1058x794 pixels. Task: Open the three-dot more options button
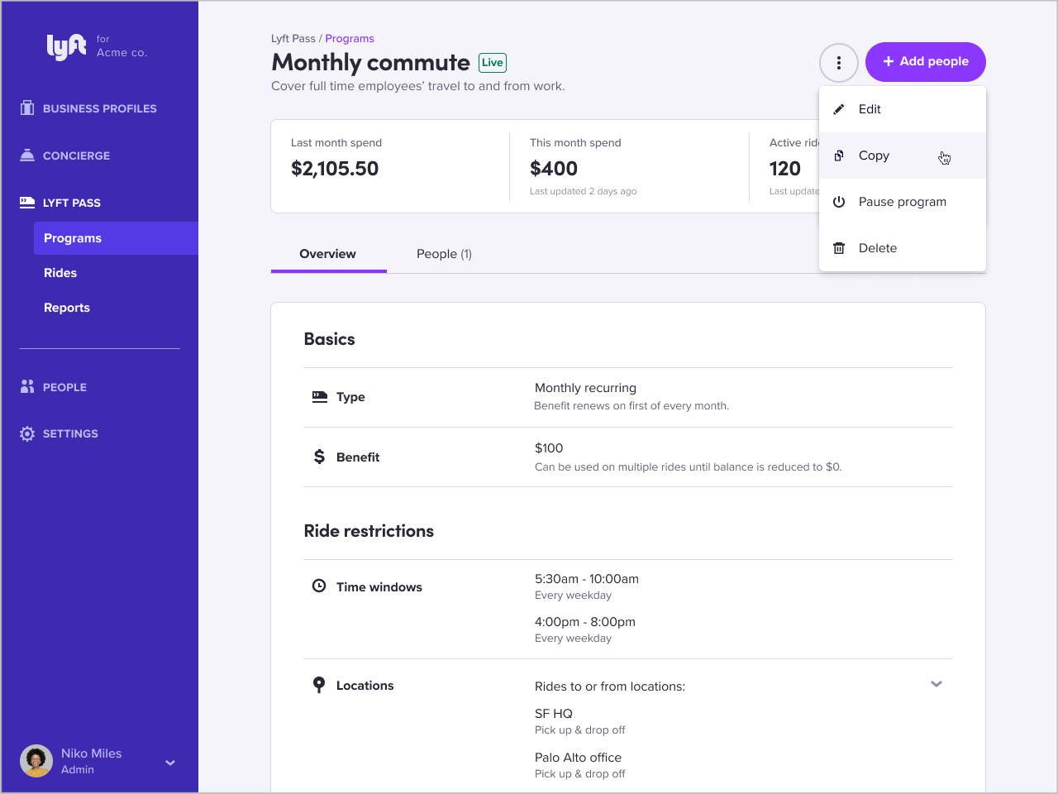pyautogui.click(x=839, y=62)
